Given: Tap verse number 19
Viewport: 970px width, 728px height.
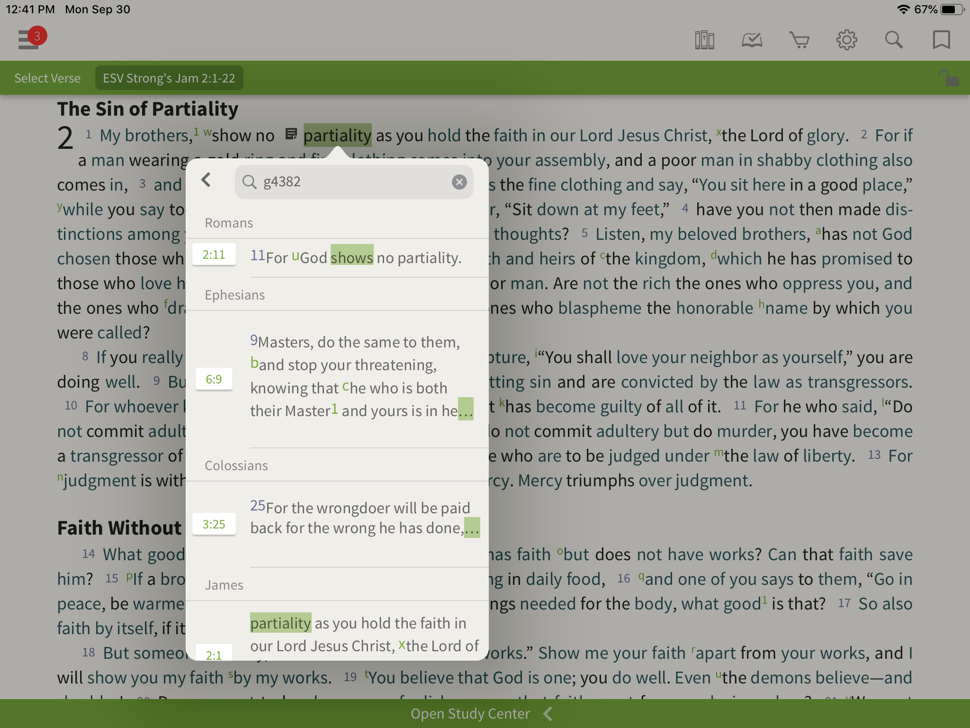Looking at the screenshot, I should (350, 677).
